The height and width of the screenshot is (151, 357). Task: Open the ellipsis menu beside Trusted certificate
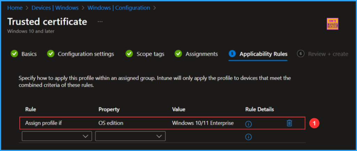coord(100,22)
